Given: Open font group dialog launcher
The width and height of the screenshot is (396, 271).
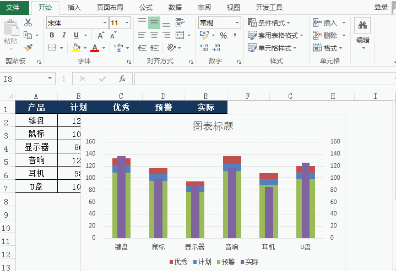Looking at the screenshot, I should (x=129, y=62).
